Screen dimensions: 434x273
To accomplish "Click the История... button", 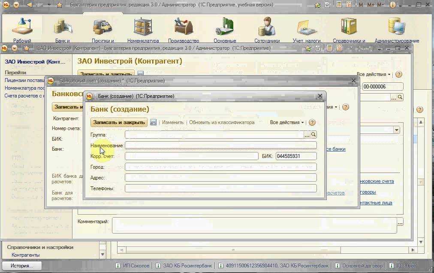I will click(x=21, y=266).
